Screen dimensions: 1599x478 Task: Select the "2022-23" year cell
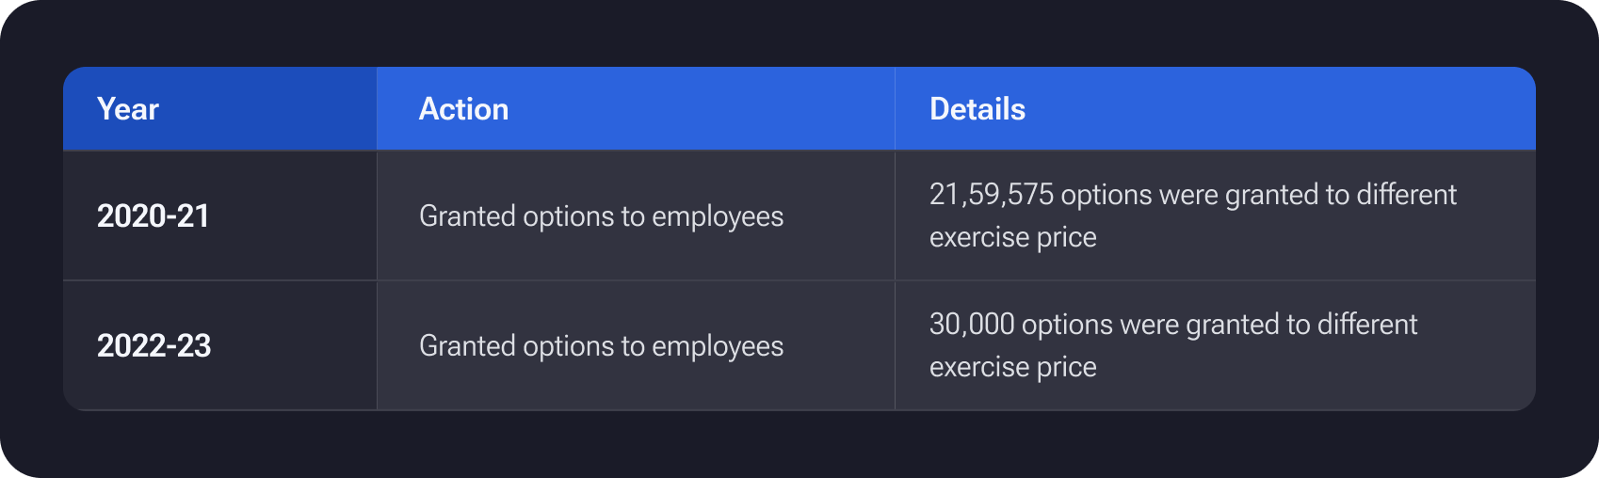(153, 346)
